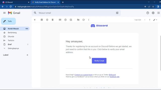Bookmark this page star icon
Image resolution: width=161 pixels, height=90 pixels.
pyautogui.click(x=153, y=7)
